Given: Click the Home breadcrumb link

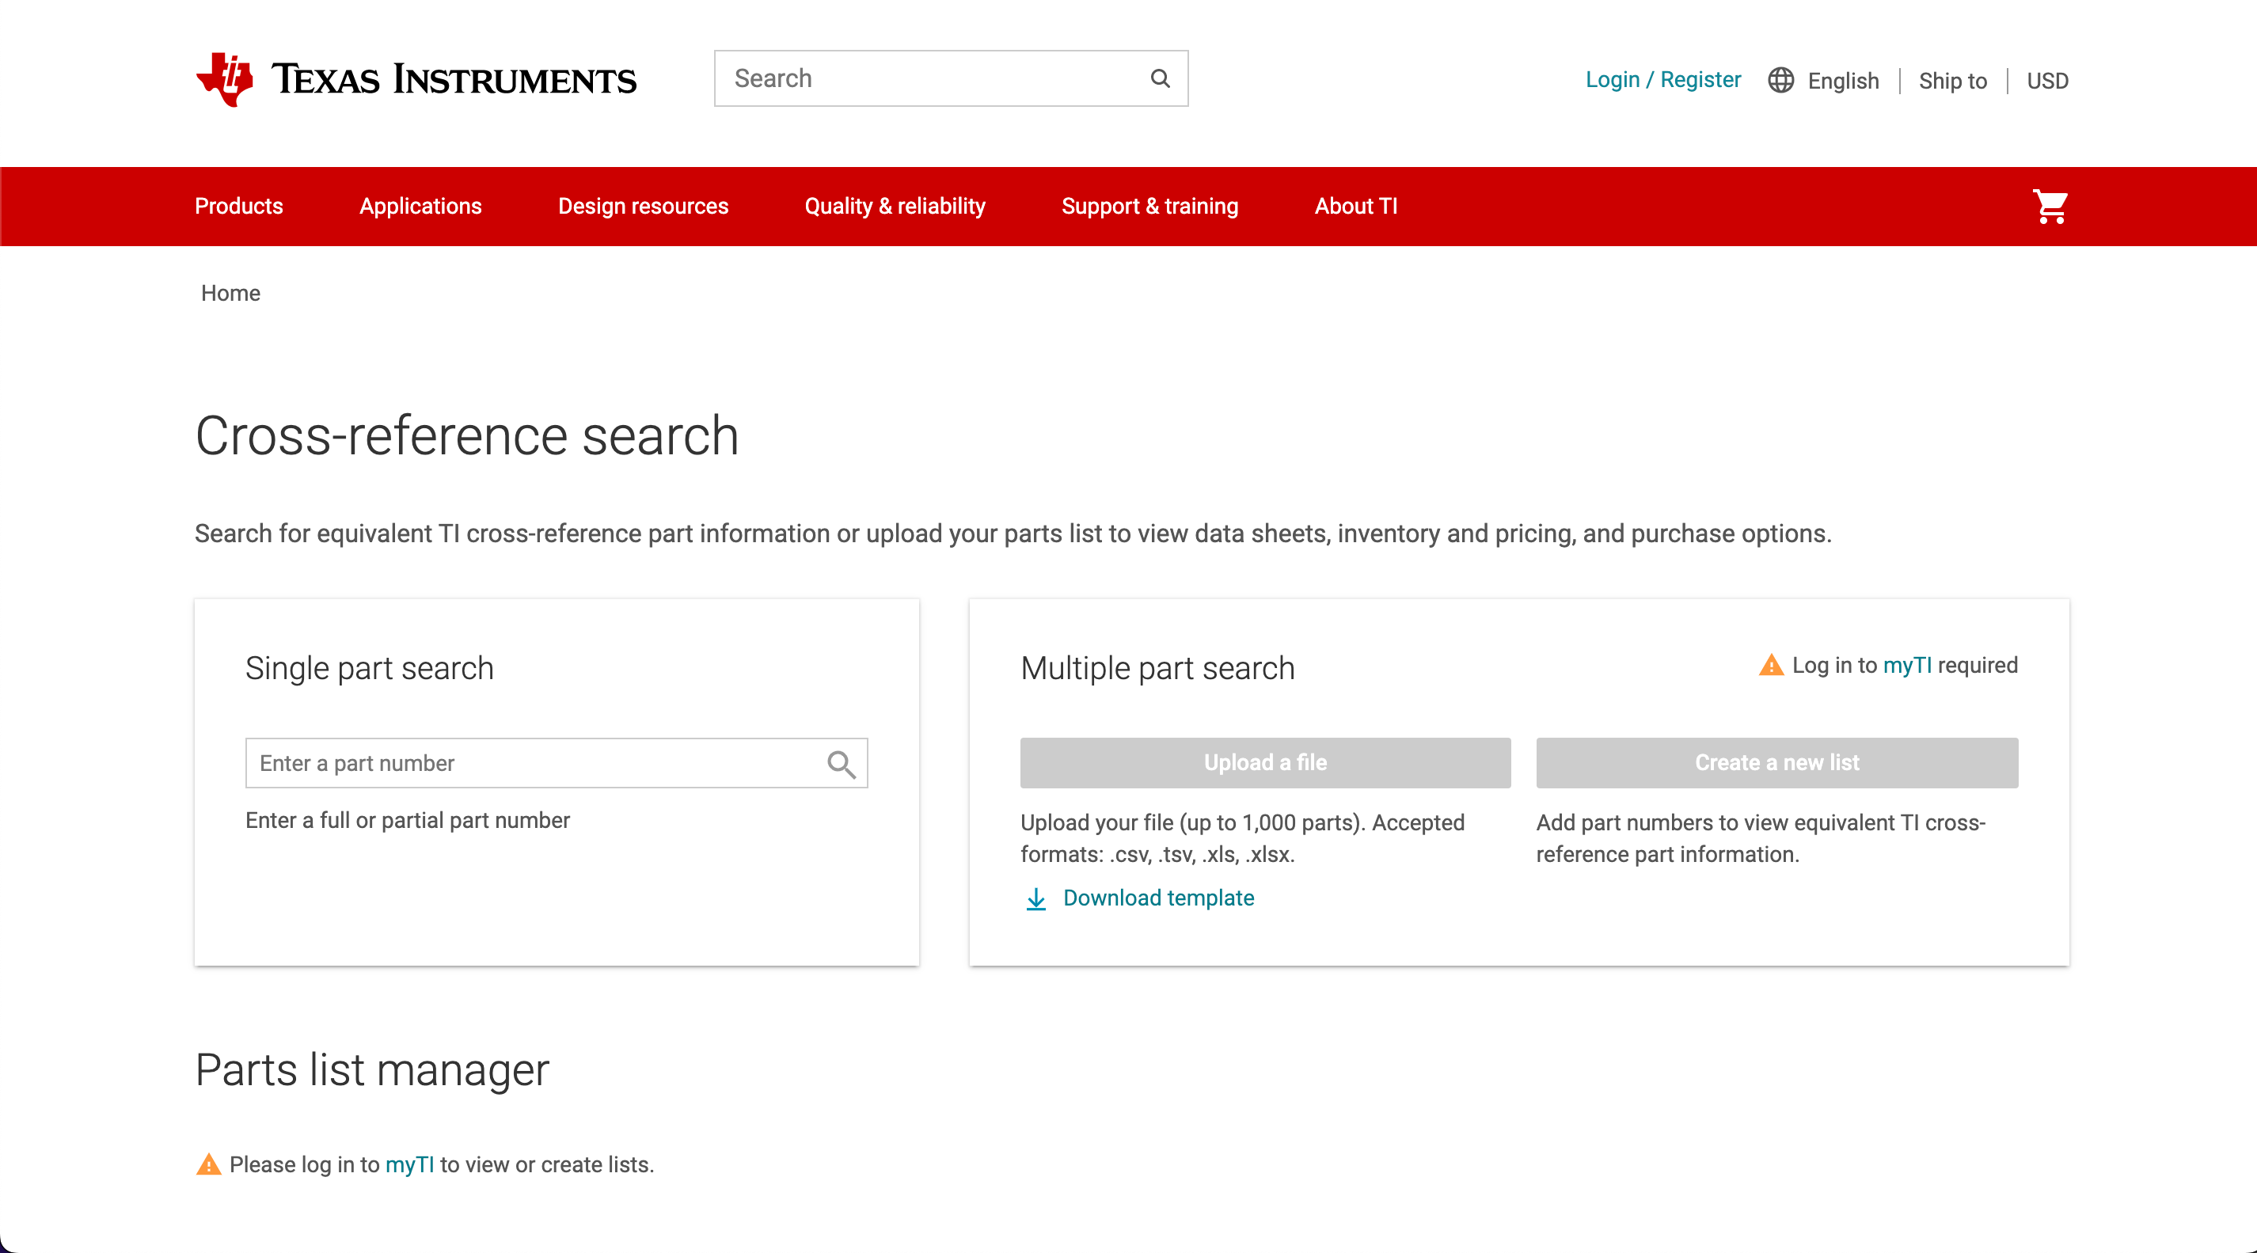Looking at the screenshot, I should (x=230, y=293).
